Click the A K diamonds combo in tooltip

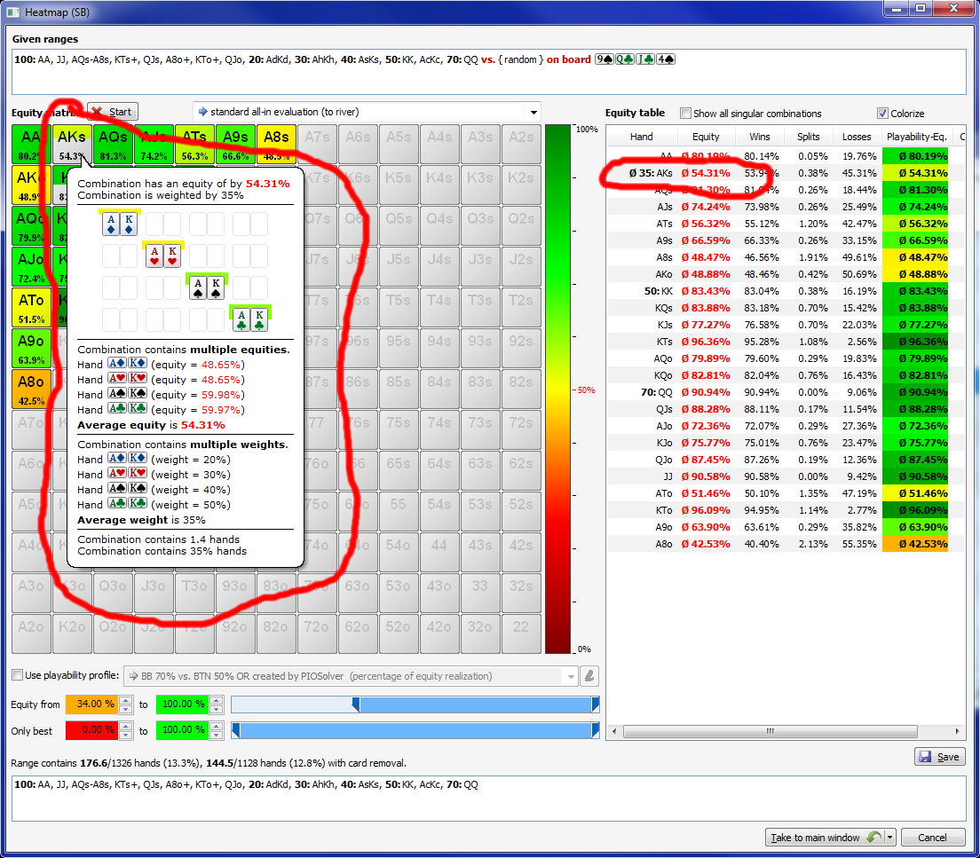(120, 224)
